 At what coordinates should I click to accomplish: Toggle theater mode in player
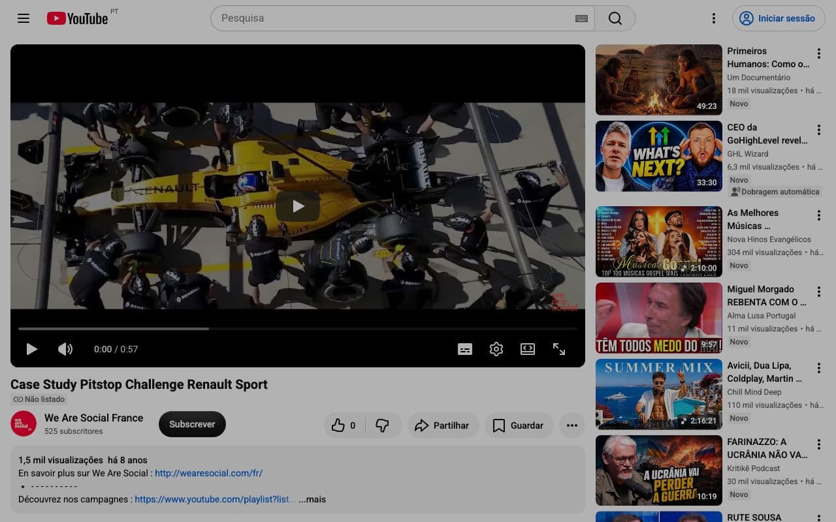[528, 349]
